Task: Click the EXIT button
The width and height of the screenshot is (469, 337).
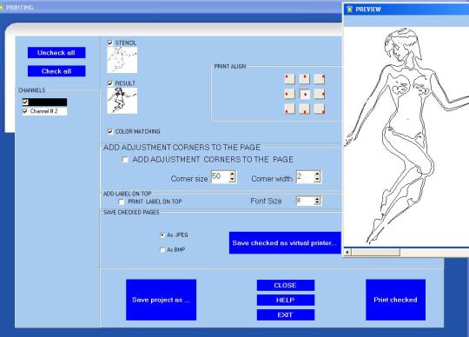Action: click(x=286, y=315)
